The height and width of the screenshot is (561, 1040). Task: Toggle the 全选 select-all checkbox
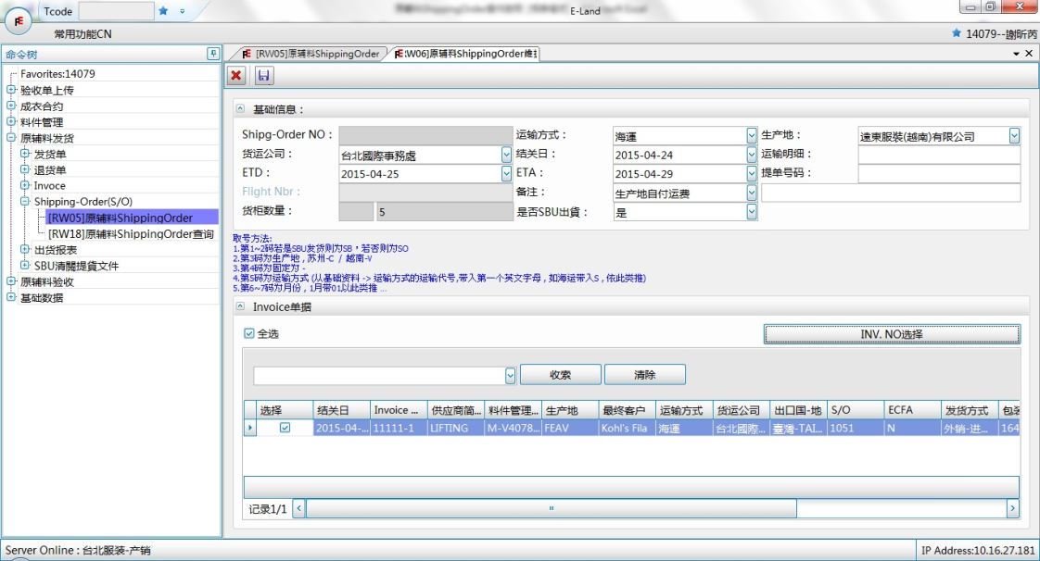point(248,333)
